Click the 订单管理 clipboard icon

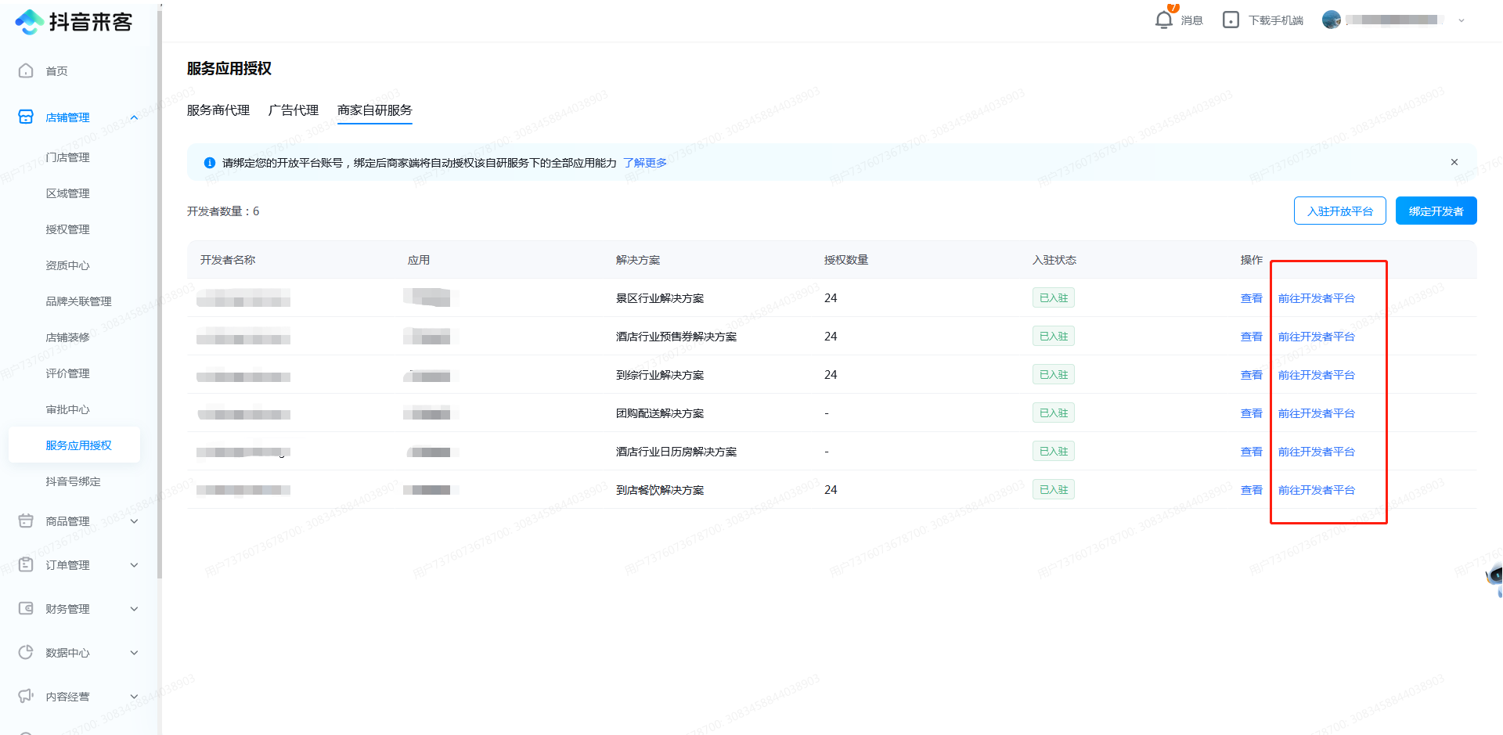(26, 564)
